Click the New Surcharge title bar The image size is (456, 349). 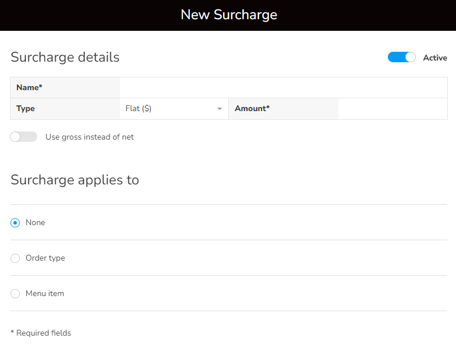228,15
